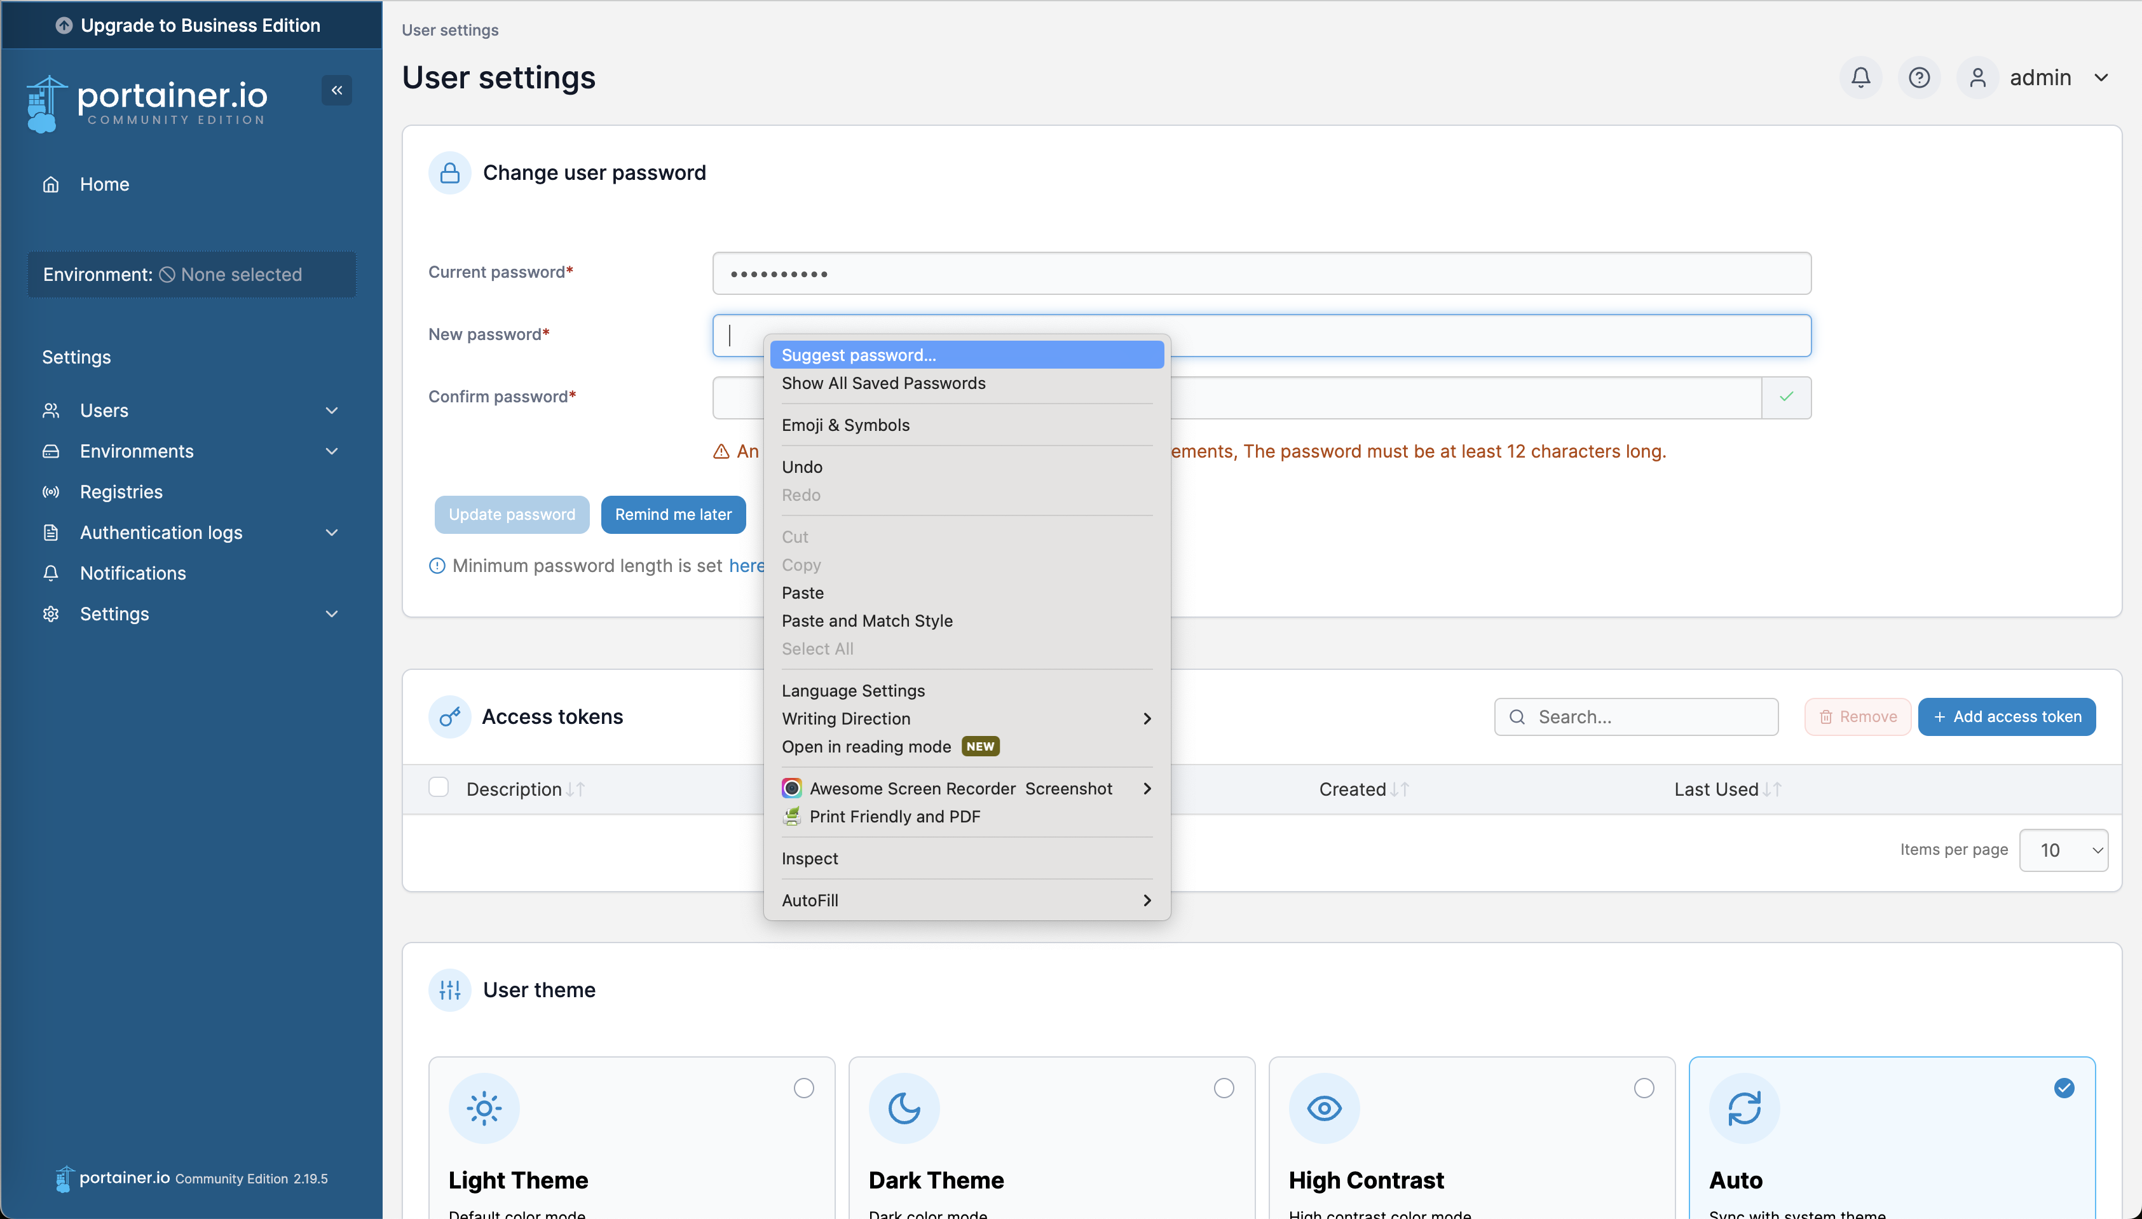Expand the Users sidebar chevron
Screen dimensions: 2142x1219
pos(332,410)
